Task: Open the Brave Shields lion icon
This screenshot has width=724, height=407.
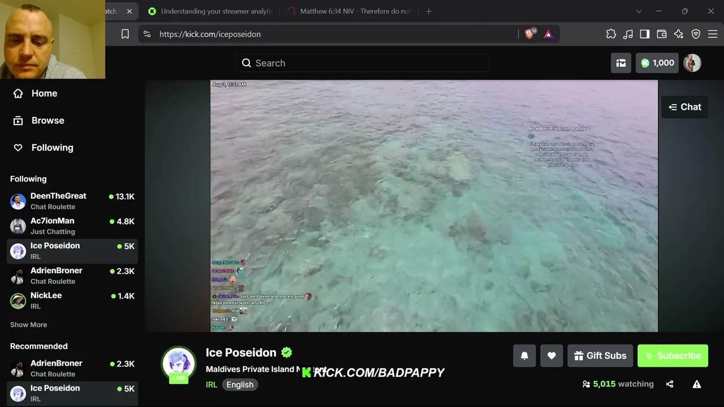Action: [x=530, y=34]
